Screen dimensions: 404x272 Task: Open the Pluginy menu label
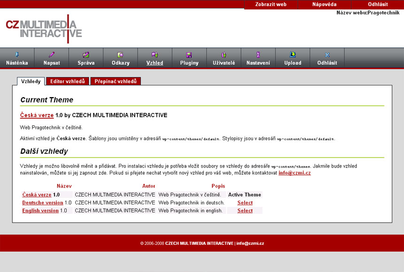189,63
